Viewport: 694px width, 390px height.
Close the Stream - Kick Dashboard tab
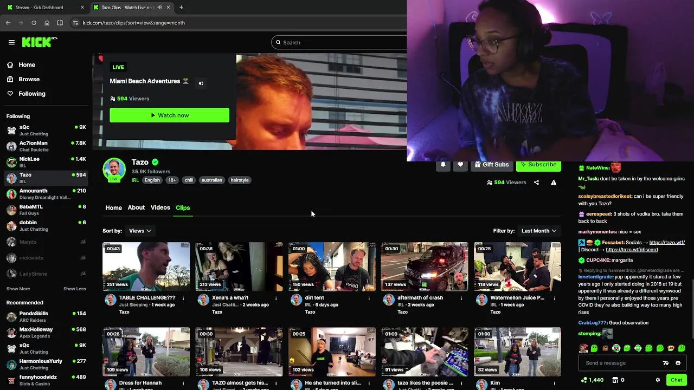pos(82,8)
